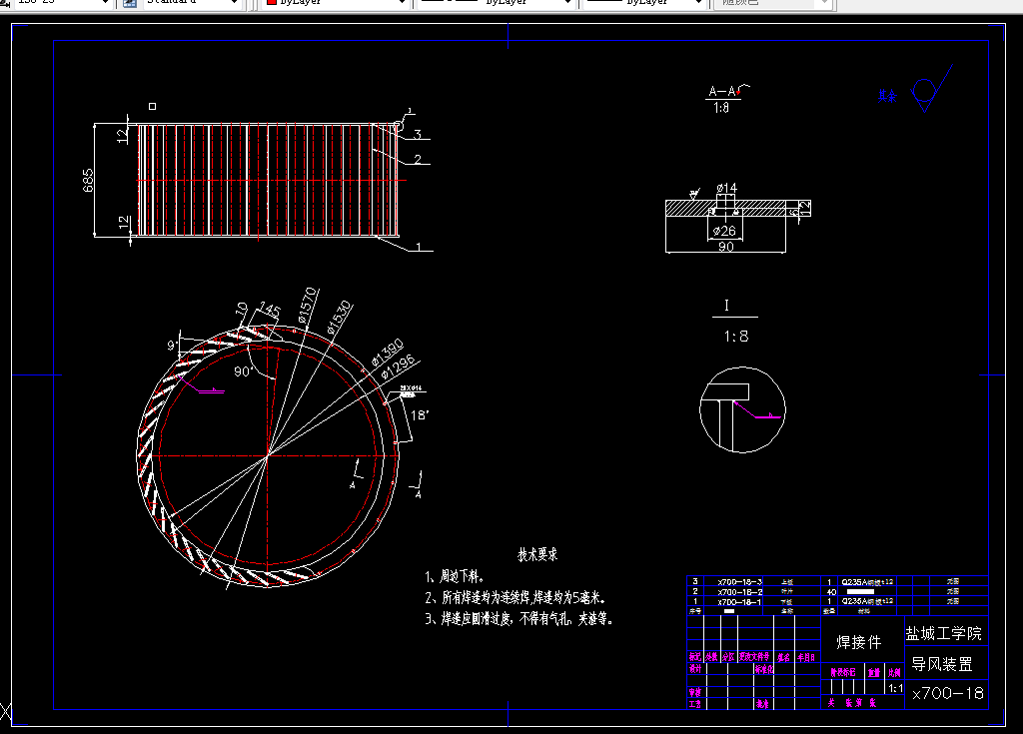Select the ø26 counterbore dimension
The image size is (1023, 734).
[724, 231]
